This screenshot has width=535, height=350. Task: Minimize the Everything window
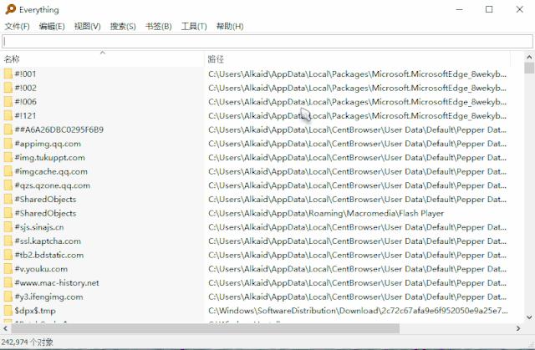[460, 9]
